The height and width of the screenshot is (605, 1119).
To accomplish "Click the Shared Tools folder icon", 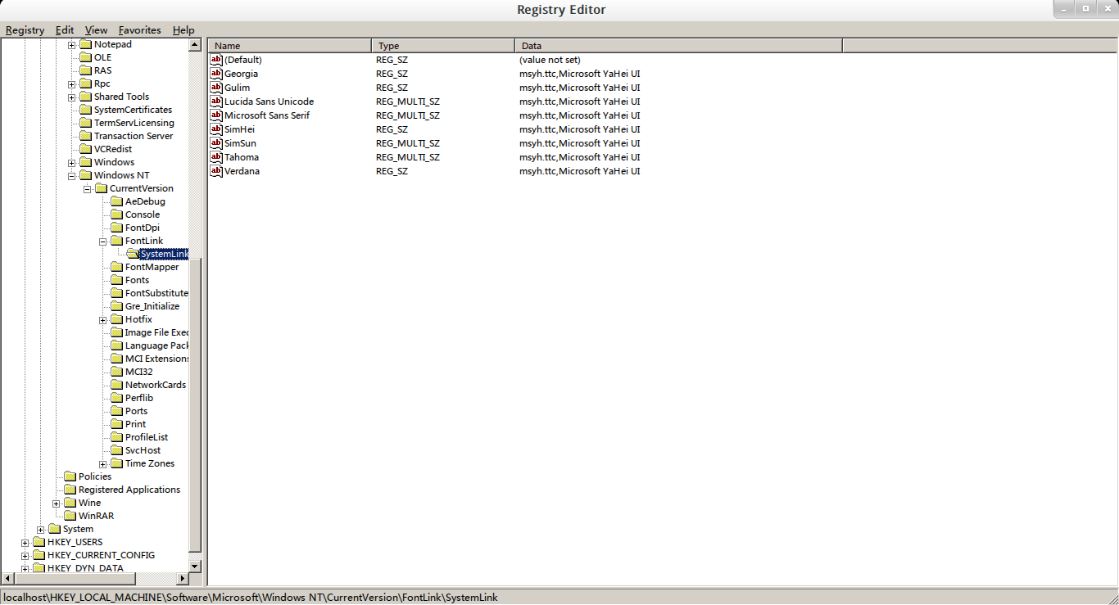I will pos(85,97).
